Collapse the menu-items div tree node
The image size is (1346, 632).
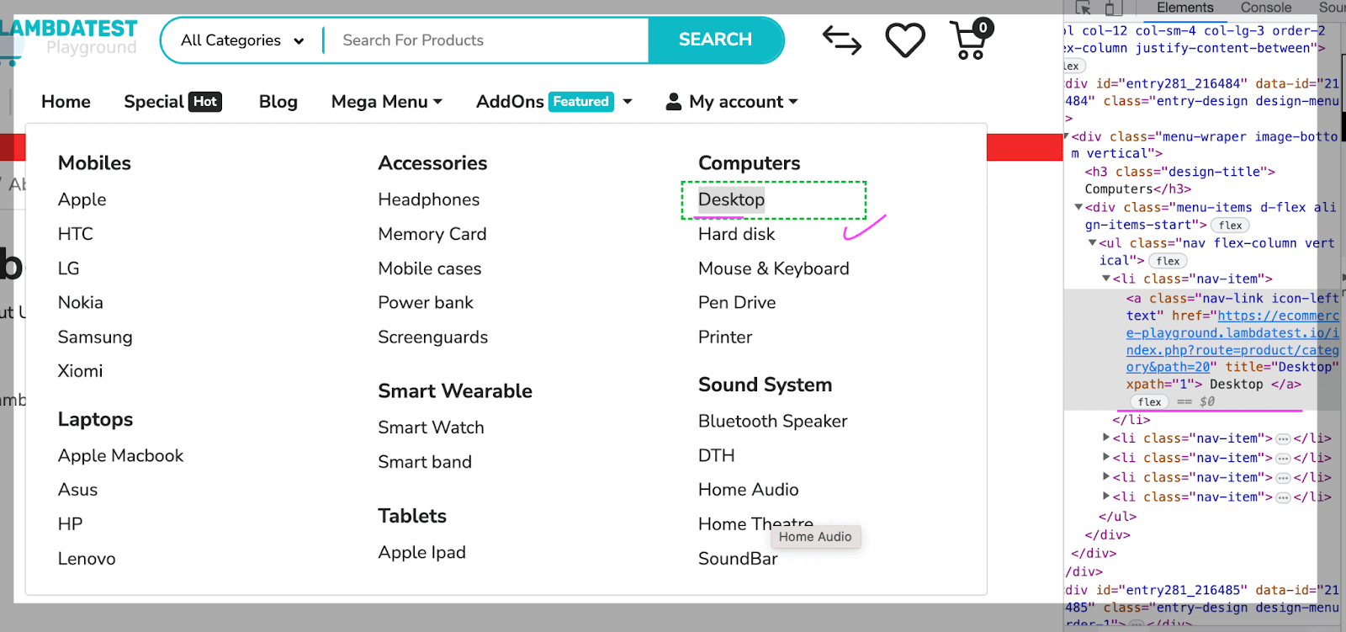[x=1078, y=207]
